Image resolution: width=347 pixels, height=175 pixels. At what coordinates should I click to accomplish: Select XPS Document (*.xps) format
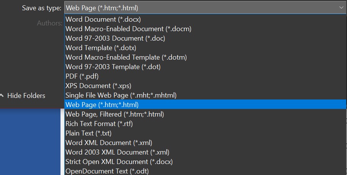(x=98, y=86)
